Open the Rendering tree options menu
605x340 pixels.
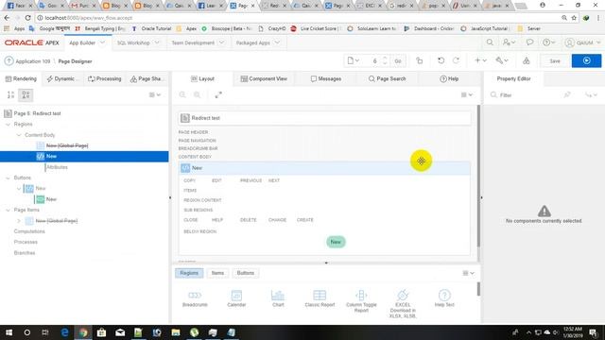pos(155,94)
